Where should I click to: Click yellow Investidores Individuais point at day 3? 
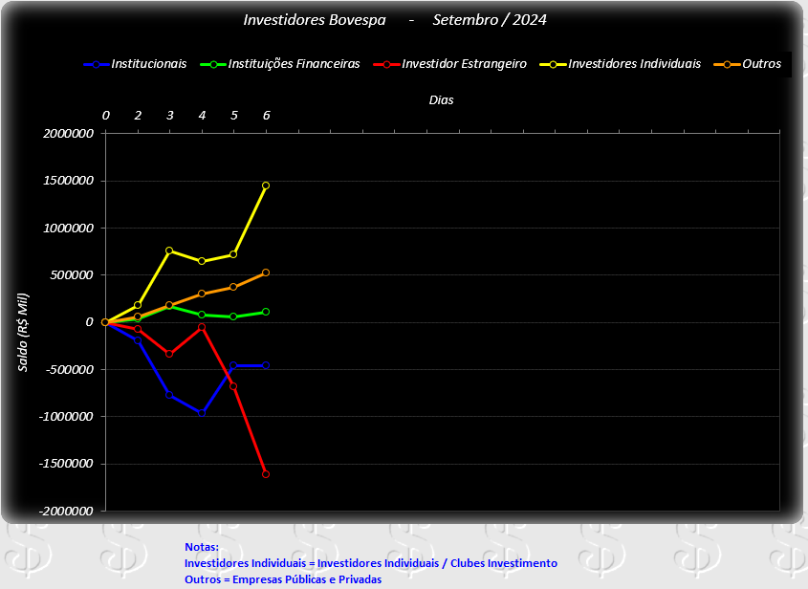click(x=169, y=251)
